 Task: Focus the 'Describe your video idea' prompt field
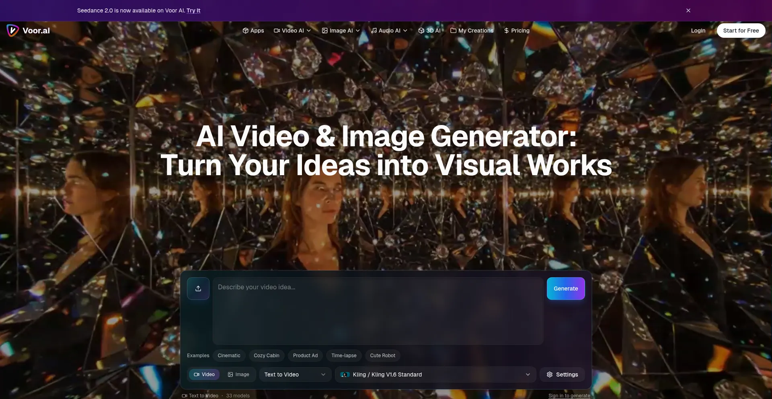[378, 311]
